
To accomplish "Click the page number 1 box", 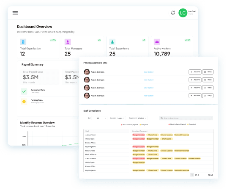I will click(192, 175).
